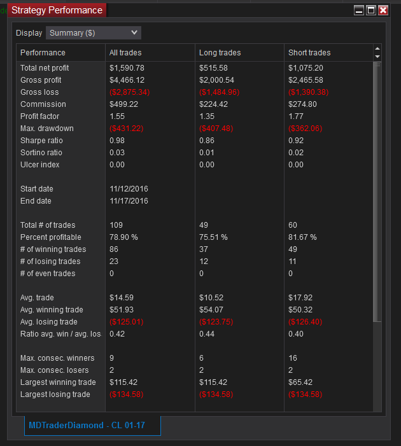Click the vertical scrollbar thumb of the table

point(377,191)
